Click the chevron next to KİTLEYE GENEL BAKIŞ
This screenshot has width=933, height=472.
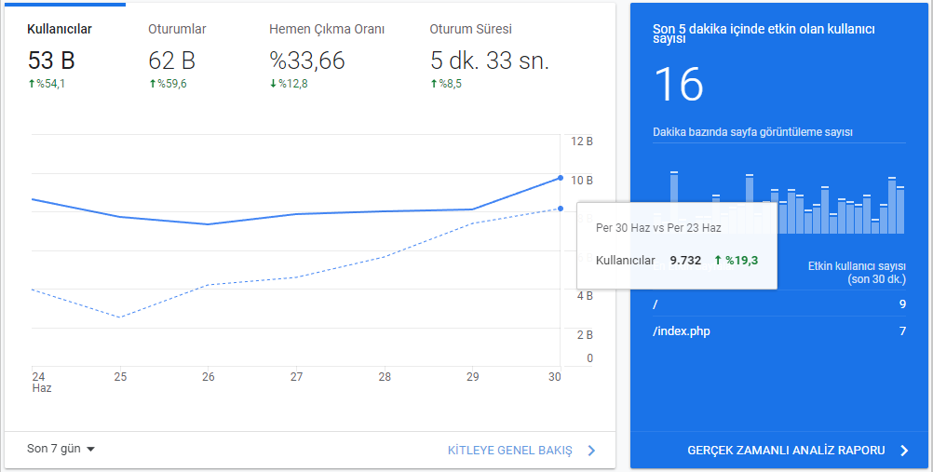591,451
